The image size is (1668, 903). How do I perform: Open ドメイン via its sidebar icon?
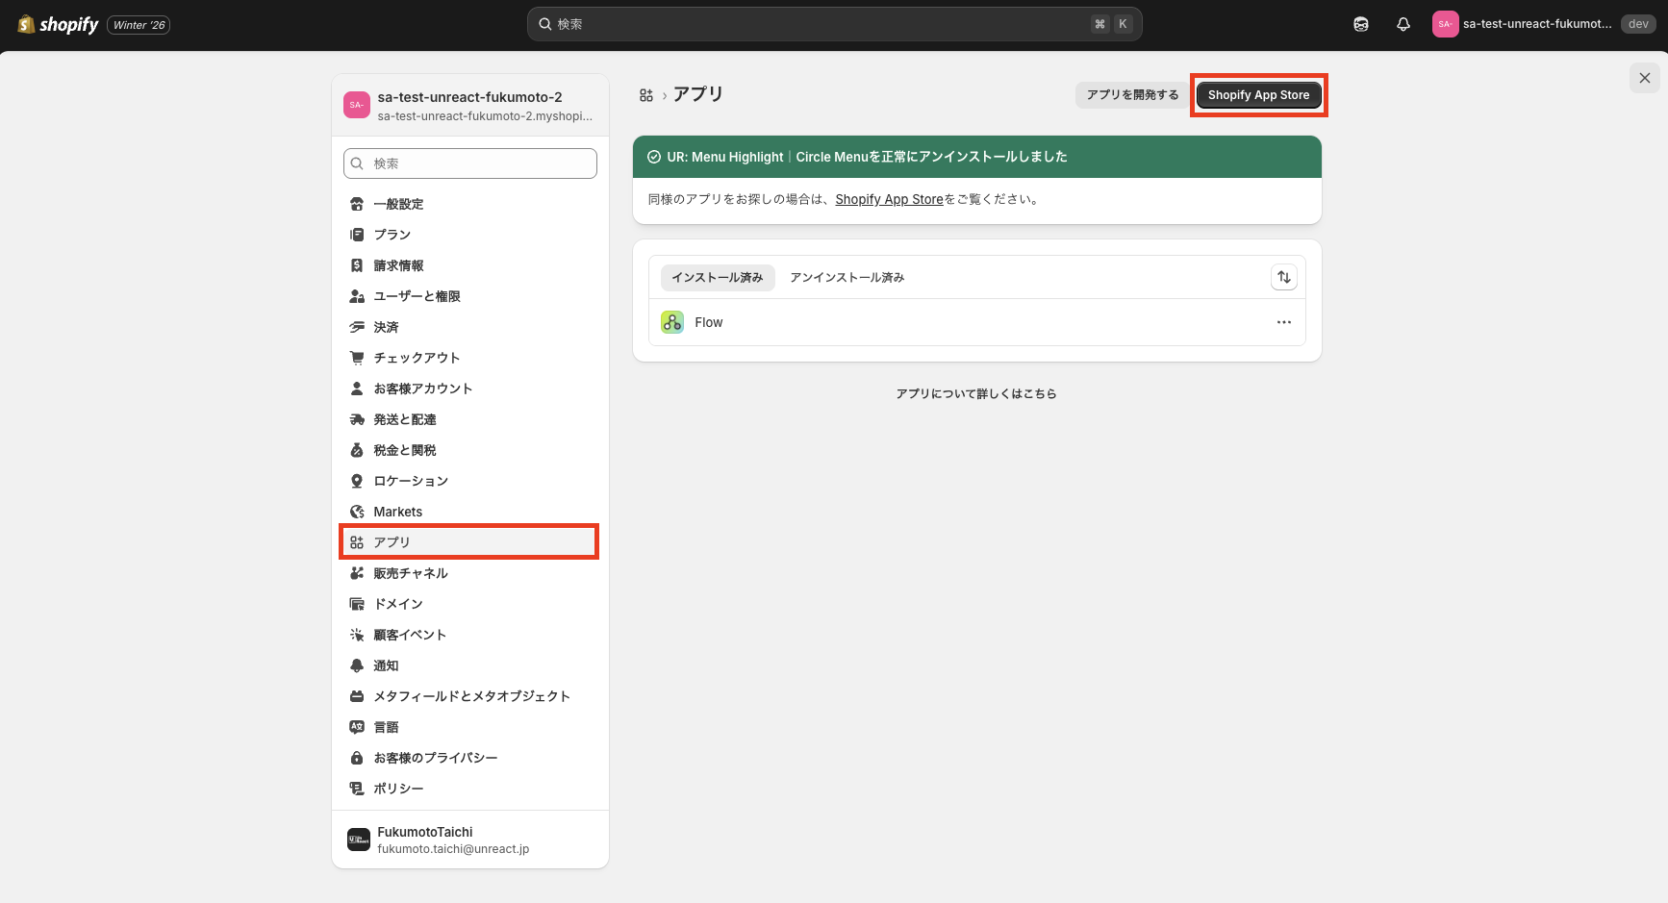(357, 604)
